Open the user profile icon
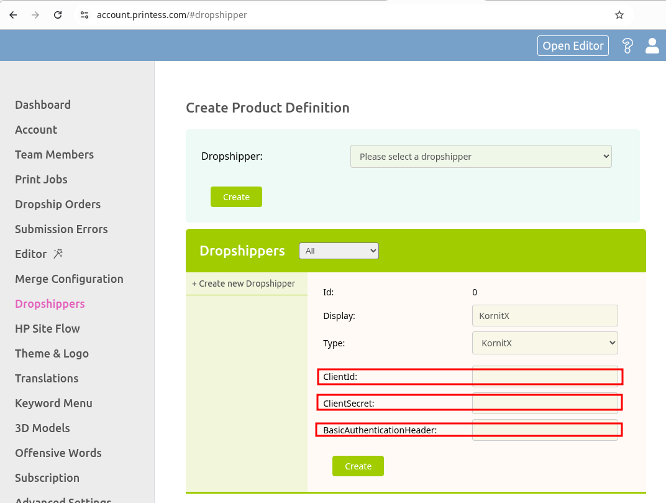Viewport: 666px width, 503px height. point(652,45)
